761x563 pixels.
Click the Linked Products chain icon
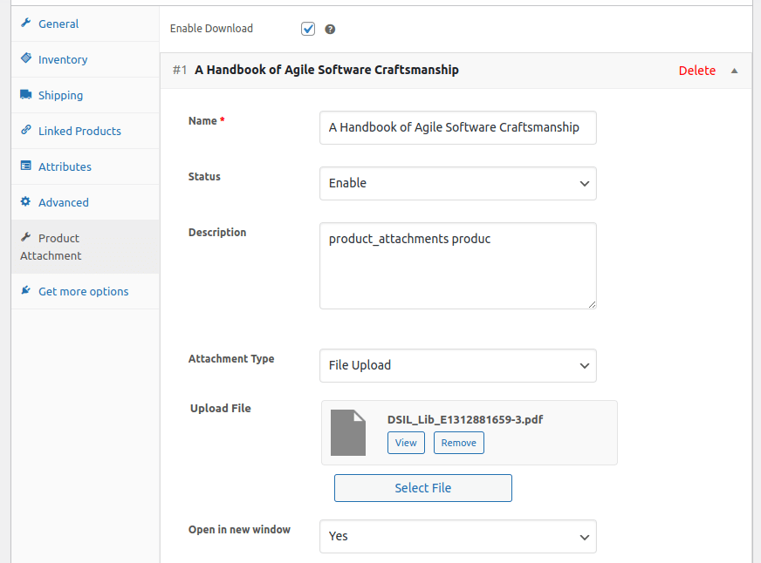(25, 130)
